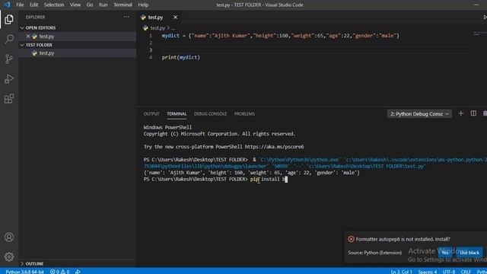Click the print(mydict) code line
This screenshot has width=487, height=274.
point(181,58)
